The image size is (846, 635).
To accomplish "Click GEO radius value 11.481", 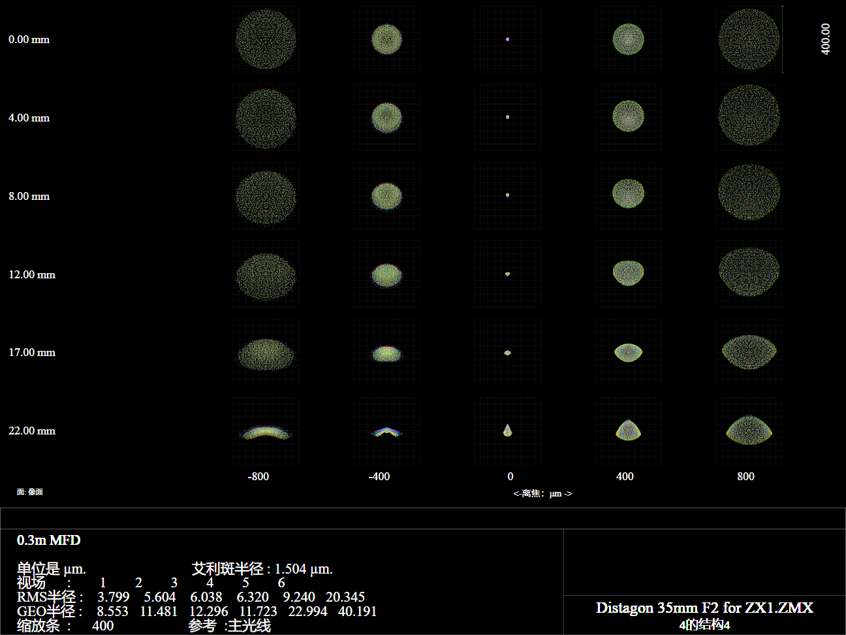I will click(x=159, y=611).
